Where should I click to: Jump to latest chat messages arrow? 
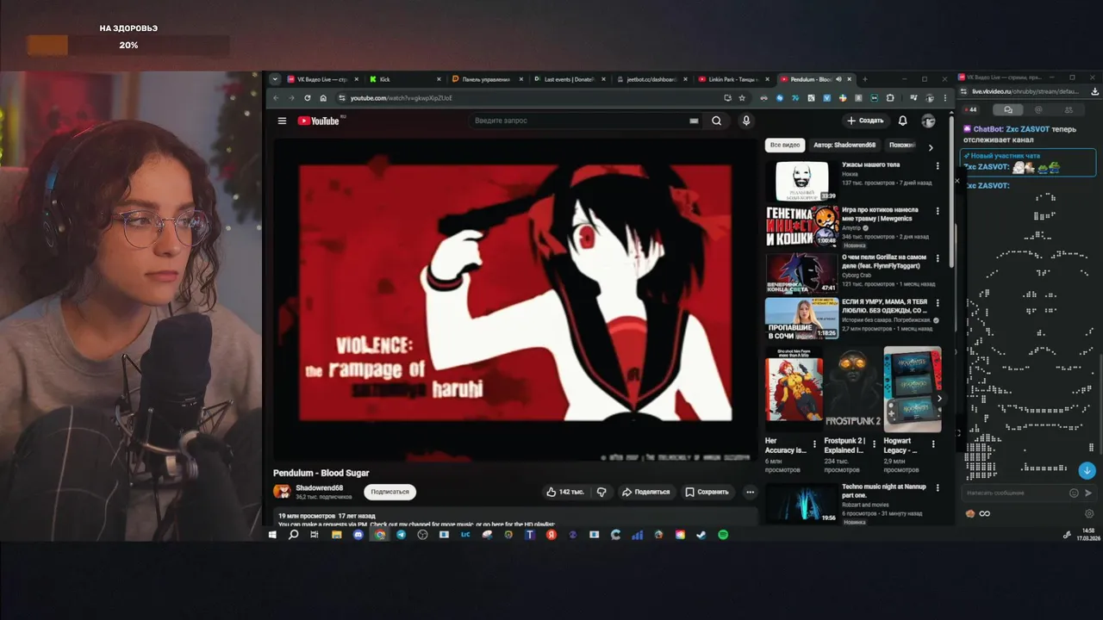[x=1087, y=470]
